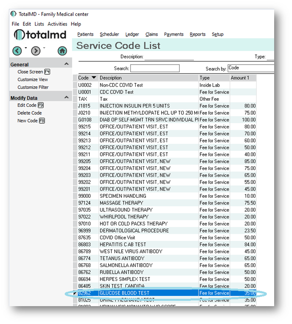Image resolution: width=292 pixels, height=324 pixels.
Task: Click the TotalMD title bar app icon
Action: 14,14
